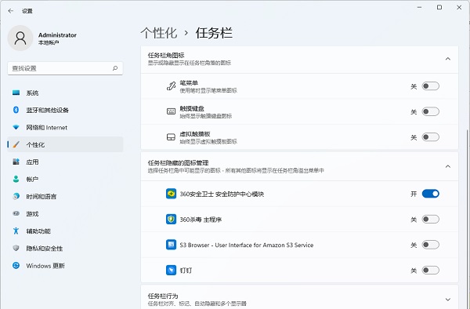The image size is (470, 309).
Task: Enable the 360杀毒 主程序 toggle
Action: coord(430,220)
